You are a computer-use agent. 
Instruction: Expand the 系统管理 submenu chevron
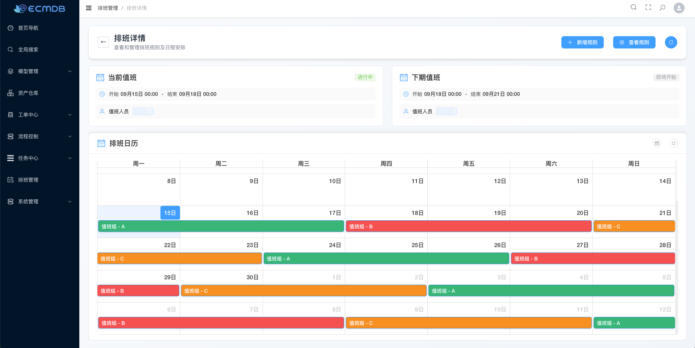(x=70, y=201)
